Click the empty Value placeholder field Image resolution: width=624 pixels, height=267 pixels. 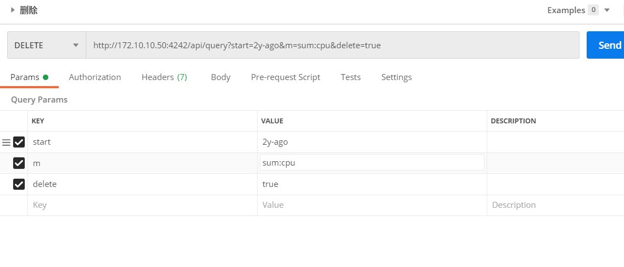click(x=372, y=205)
